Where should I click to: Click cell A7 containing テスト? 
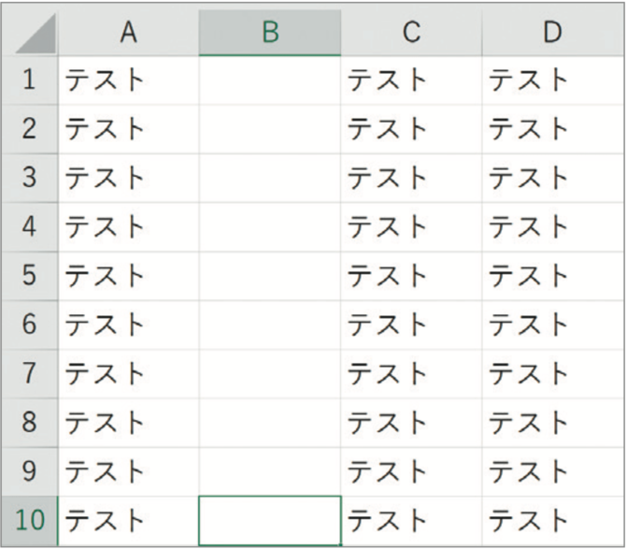point(129,373)
